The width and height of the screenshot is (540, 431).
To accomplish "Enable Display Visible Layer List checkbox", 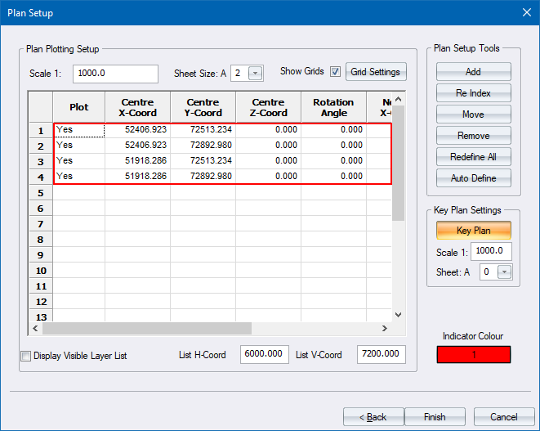I will [x=25, y=356].
